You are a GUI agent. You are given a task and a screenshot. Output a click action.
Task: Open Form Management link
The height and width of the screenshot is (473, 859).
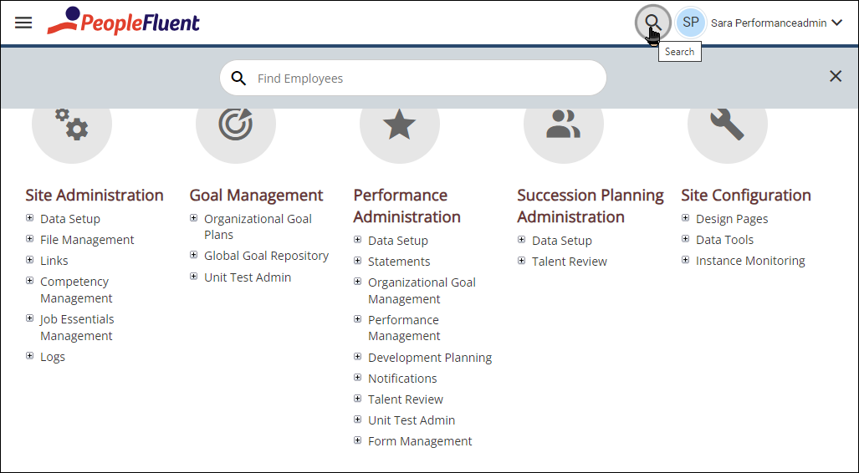(x=420, y=441)
